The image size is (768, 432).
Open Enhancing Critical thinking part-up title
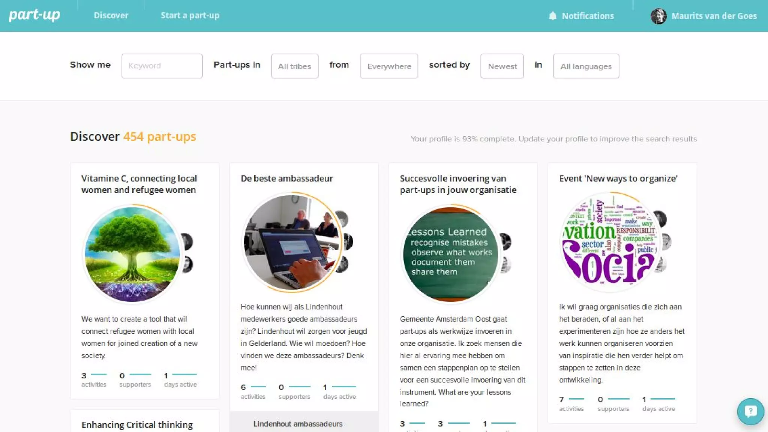(137, 424)
